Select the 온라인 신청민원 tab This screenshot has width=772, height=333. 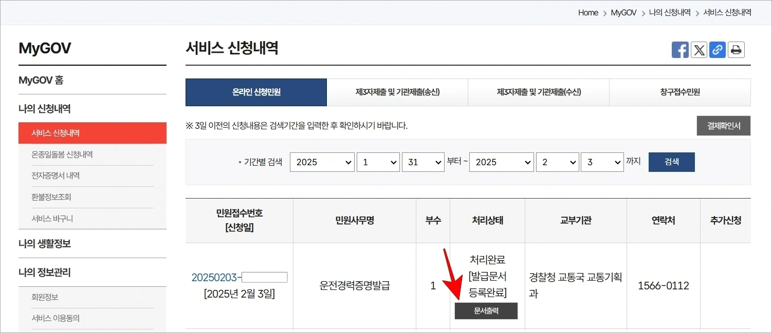[255, 92]
